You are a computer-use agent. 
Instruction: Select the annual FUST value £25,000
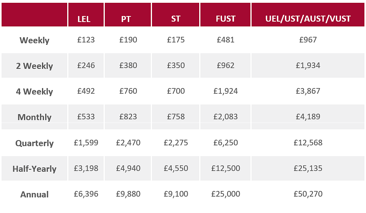pos(226,194)
